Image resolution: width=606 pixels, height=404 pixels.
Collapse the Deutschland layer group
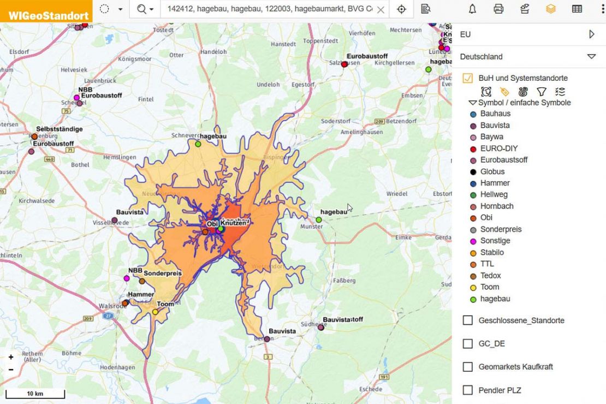[x=591, y=56]
